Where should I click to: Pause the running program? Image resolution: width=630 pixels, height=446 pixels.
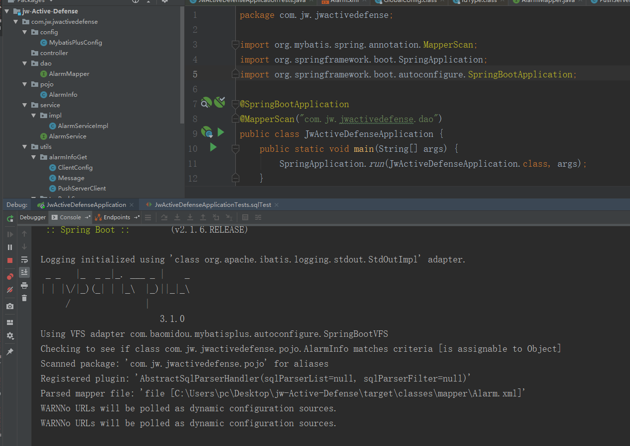tap(10, 247)
